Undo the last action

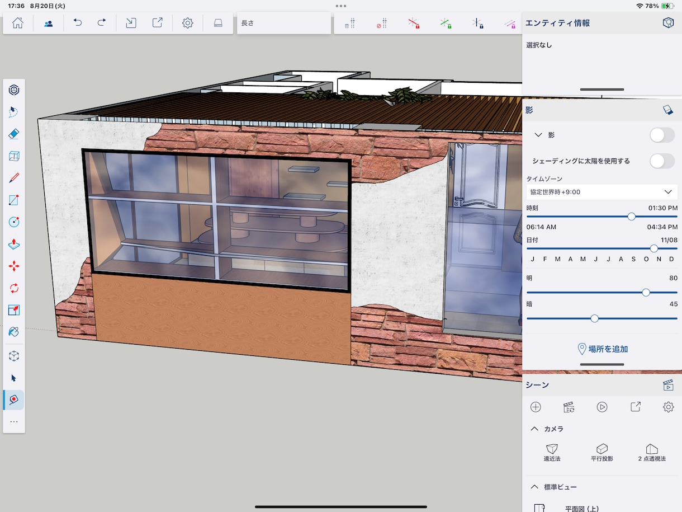pyautogui.click(x=78, y=23)
